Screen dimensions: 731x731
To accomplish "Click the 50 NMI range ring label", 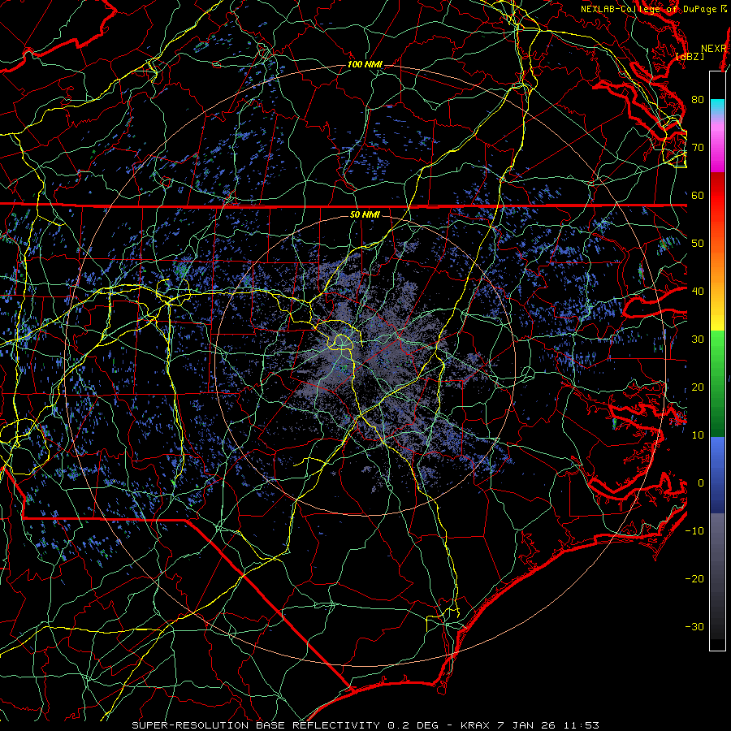I will [x=365, y=214].
